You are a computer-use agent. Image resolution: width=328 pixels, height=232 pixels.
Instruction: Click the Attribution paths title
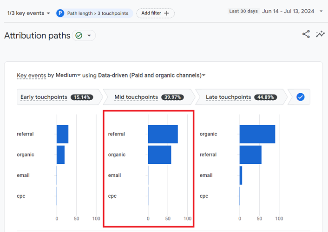tap(37, 36)
